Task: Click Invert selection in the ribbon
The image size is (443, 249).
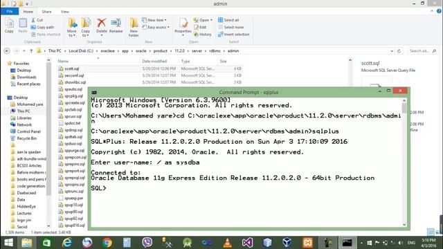Action: 234,35
